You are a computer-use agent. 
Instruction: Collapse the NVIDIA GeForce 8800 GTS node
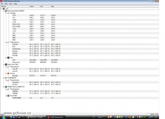4,87
